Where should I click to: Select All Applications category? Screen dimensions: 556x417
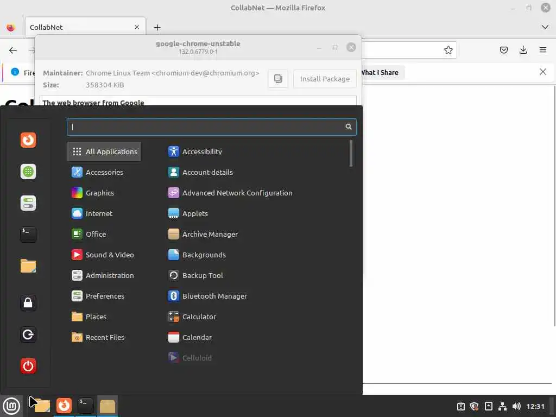click(x=104, y=152)
